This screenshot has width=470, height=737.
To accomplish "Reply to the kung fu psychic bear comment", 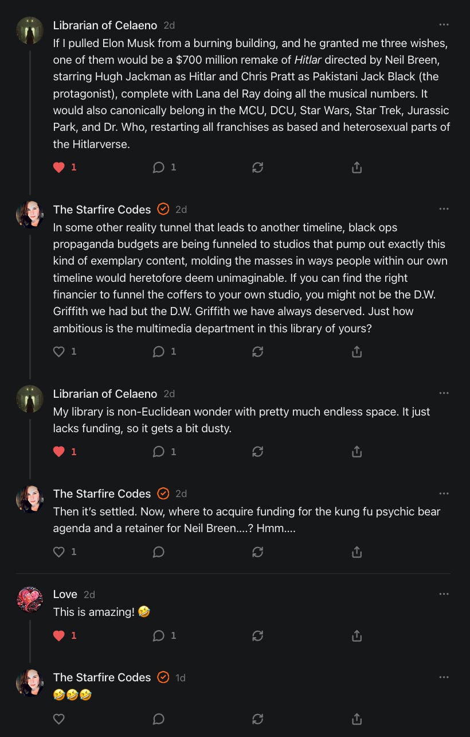I will [x=159, y=552].
